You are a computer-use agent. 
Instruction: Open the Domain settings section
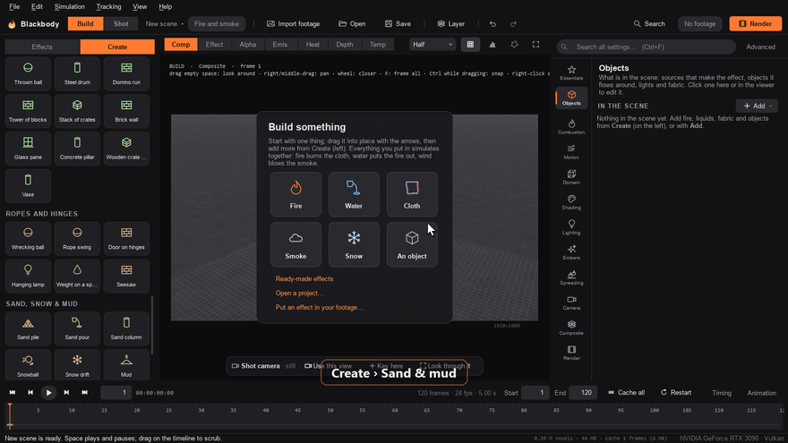pyautogui.click(x=571, y=177)
